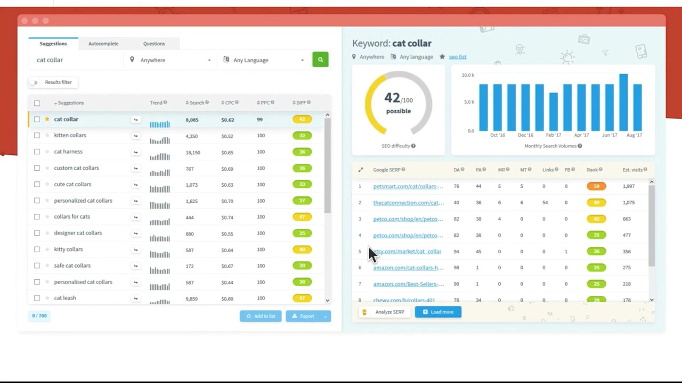Click the 0 / 700 selected counter

[39, 316]
